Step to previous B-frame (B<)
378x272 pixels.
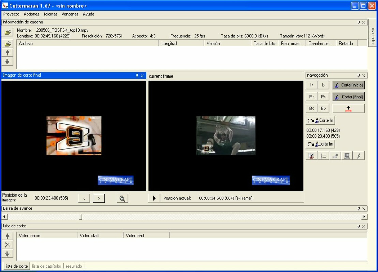[x=312, y=108]
